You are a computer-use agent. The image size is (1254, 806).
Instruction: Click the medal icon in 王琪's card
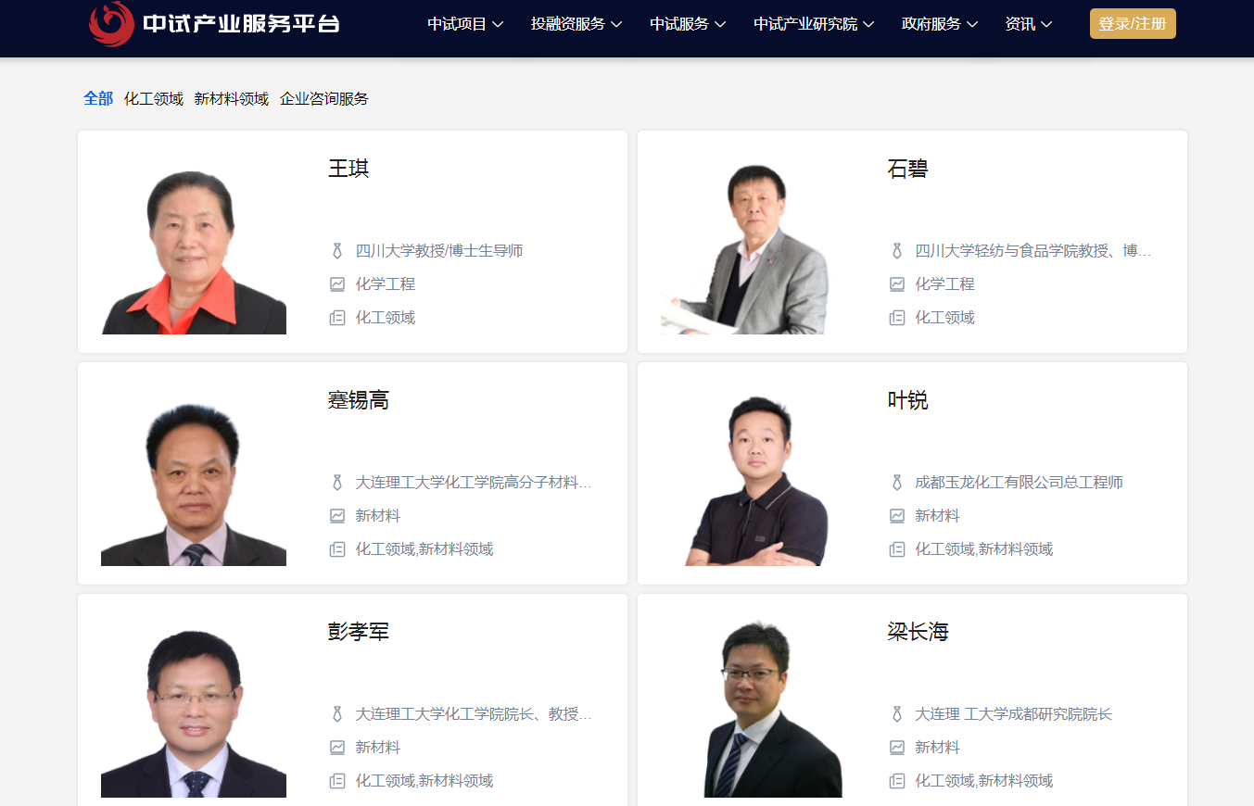tap(337, 251)
